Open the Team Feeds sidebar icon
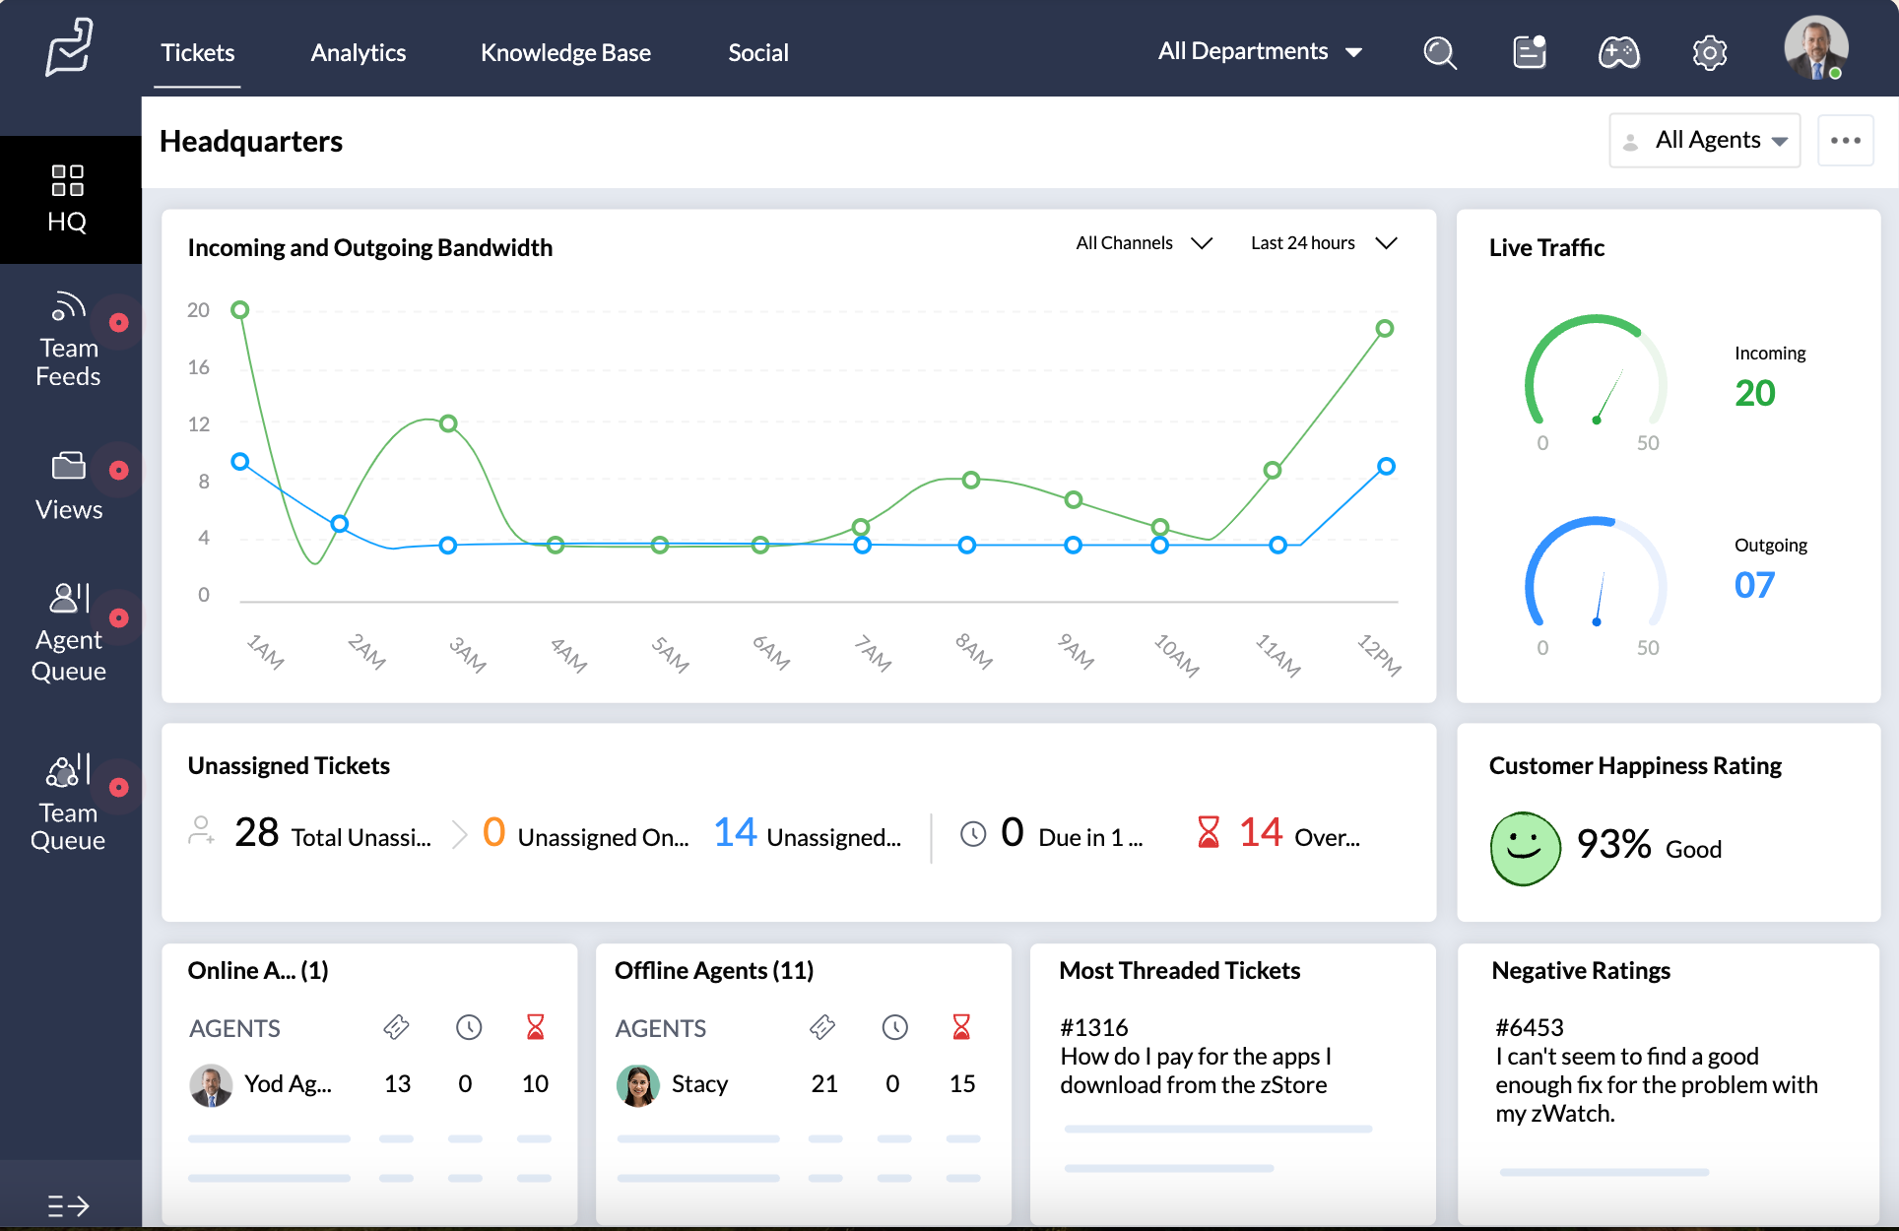Image resolution: width=1899 pixels, height=1231 pixels. pyautogui.click(x=68, y=338)
